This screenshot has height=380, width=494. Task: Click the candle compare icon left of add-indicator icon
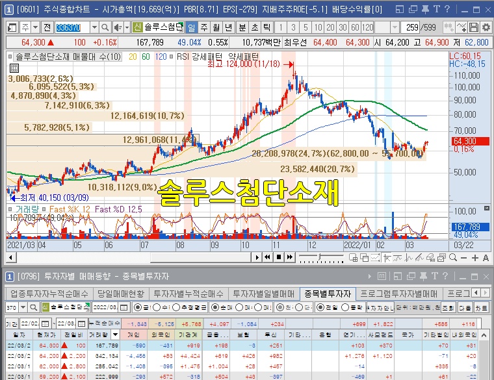(x=449, y=27)
